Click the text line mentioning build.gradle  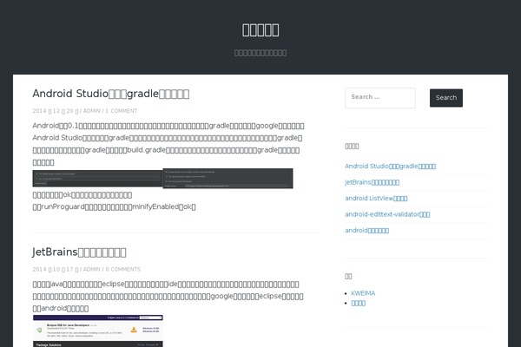[x=166, y=150]
